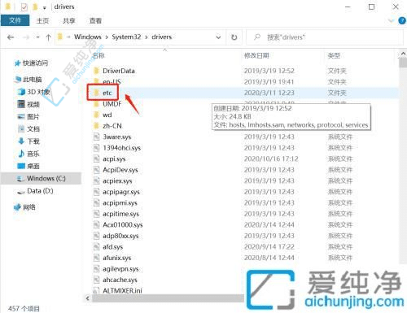Select the AcpiDev.sys file
The image size is (407, 313).
(x=120, y=170)
